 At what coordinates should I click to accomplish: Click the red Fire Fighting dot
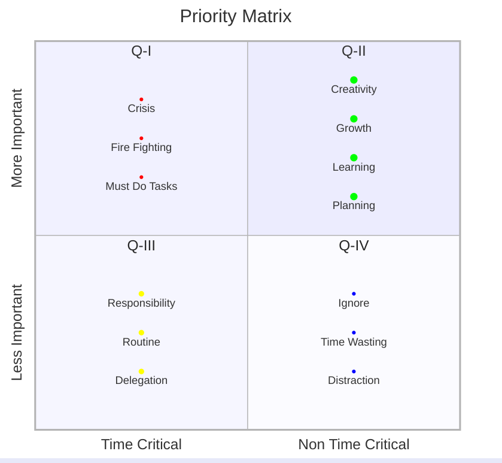pyautogui.click(x=141, y=138)
